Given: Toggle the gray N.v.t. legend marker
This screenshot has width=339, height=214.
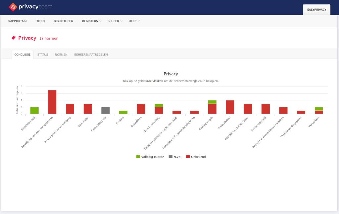Looking at the screenshot, I should click(170, 157).
